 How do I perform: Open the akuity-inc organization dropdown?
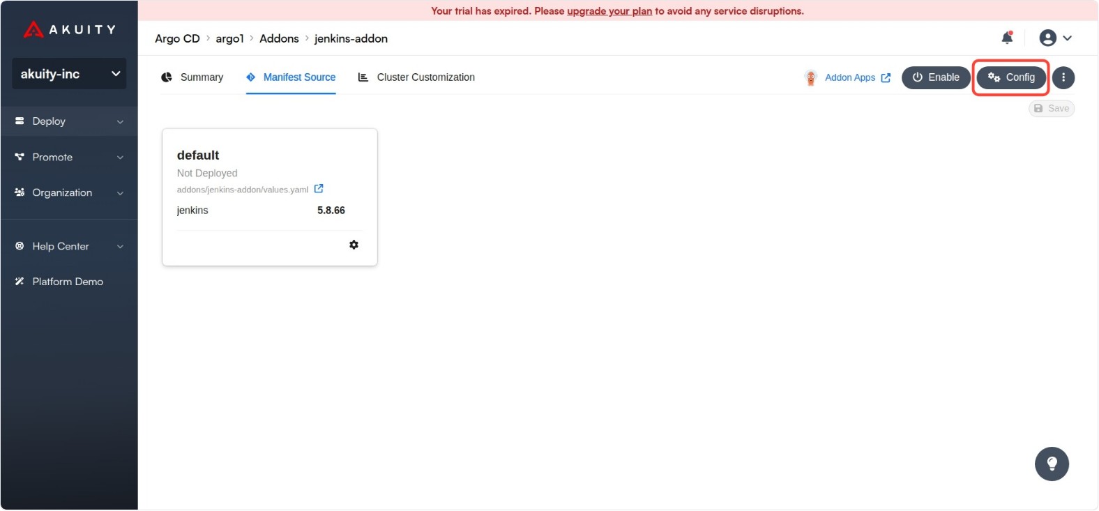click(69, 74)
